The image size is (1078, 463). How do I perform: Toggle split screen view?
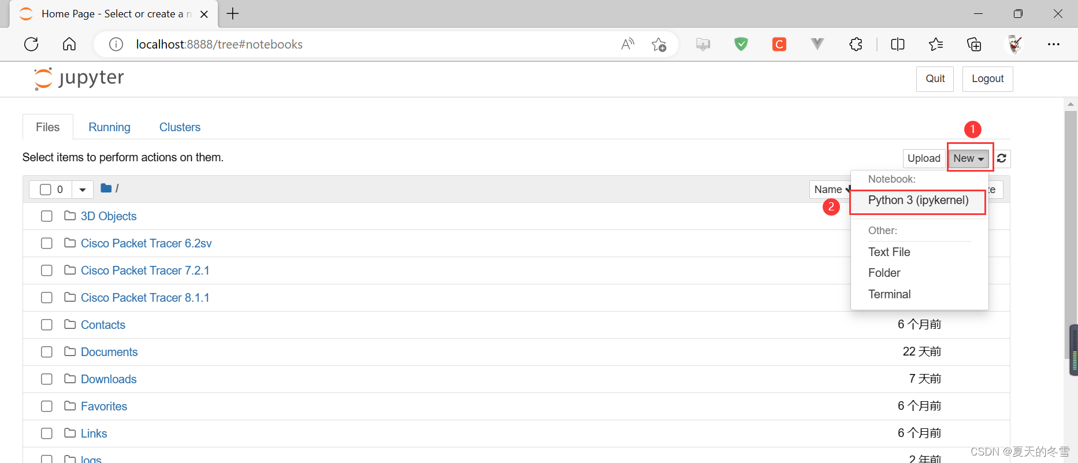tap(898, 44)
